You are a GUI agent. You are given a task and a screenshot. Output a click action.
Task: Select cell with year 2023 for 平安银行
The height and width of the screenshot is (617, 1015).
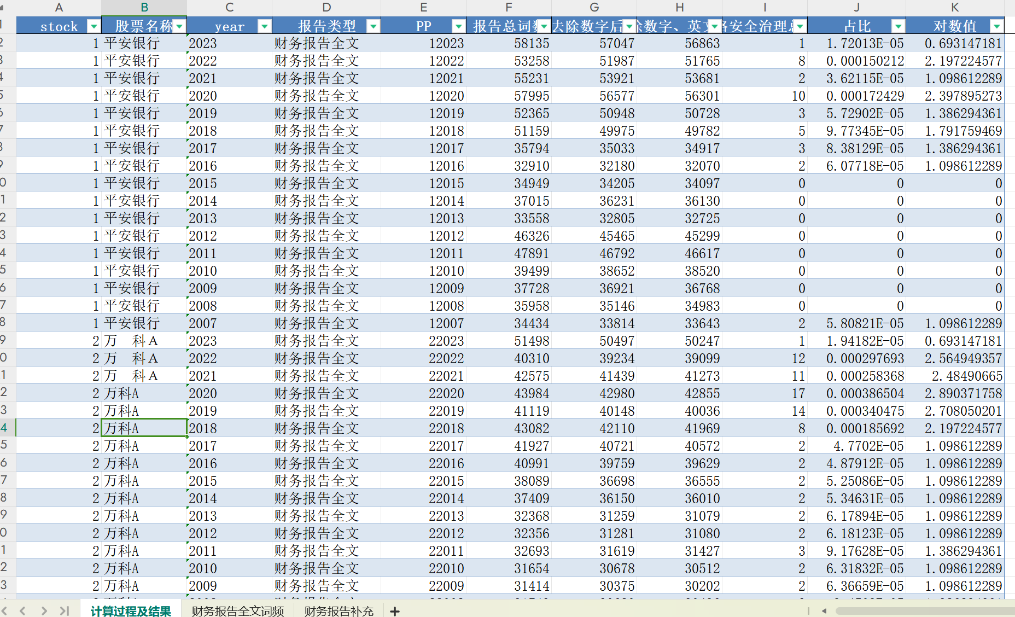pos(230,43)
